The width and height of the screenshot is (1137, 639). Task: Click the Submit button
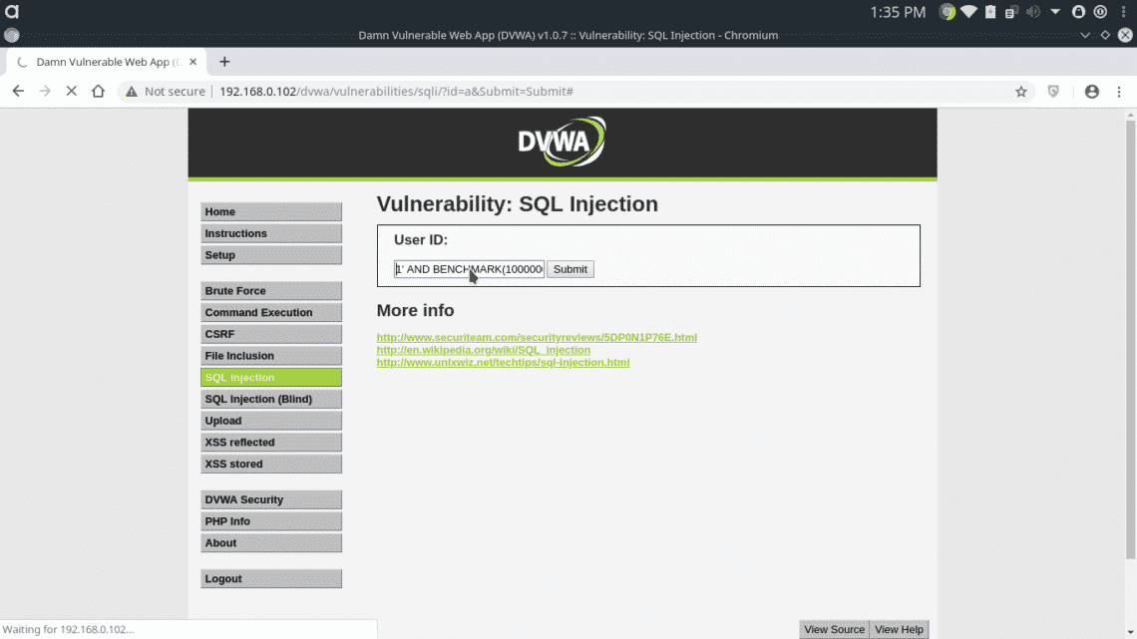pyautogui.click(x=569, y=269)
